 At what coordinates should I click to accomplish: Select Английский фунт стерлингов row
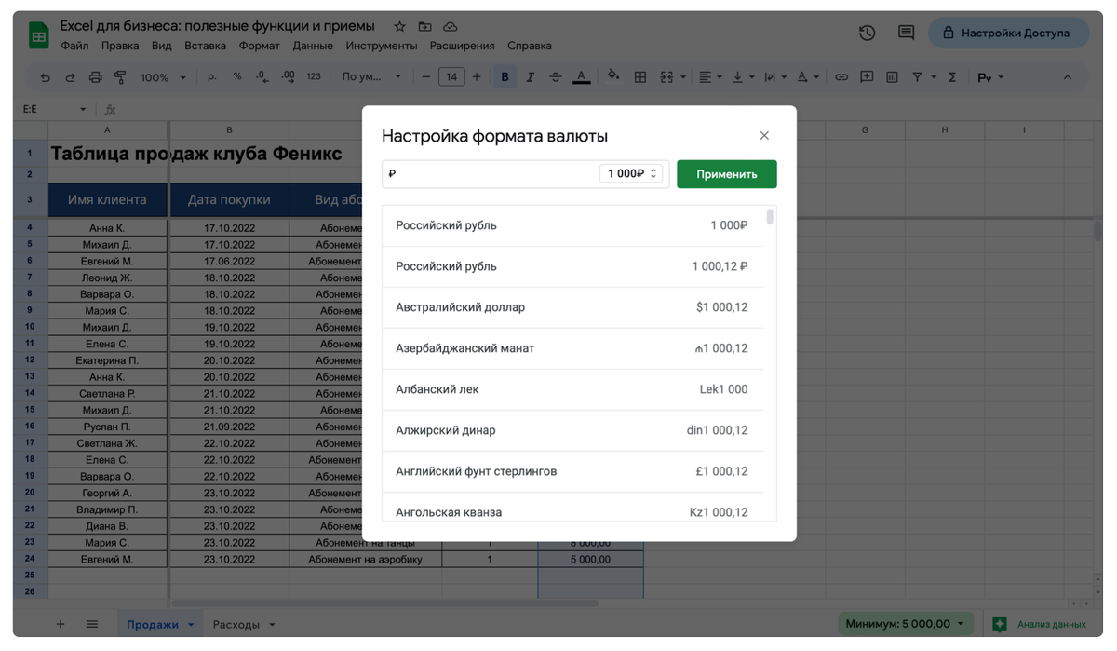572,471
